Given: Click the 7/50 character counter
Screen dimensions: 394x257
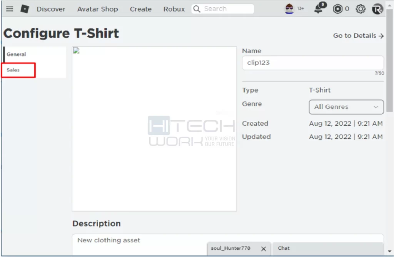Looking at the screenshot, I should 379,73.
